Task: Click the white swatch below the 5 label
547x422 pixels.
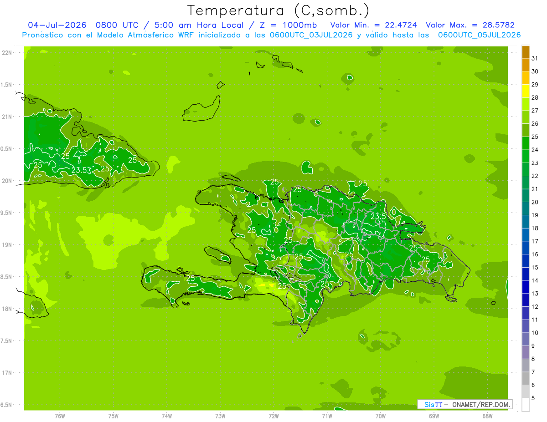Action: coord(526,405)
